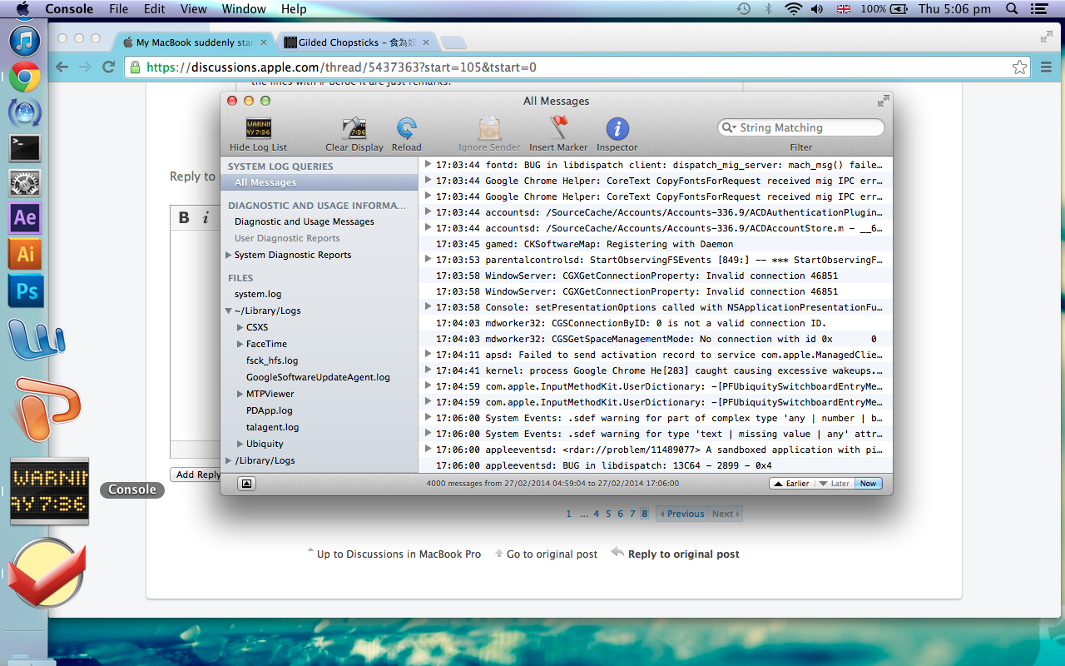Click Hide Log List toolbar icon
This screenshot has height=666, width=1065.
point(258,128)
